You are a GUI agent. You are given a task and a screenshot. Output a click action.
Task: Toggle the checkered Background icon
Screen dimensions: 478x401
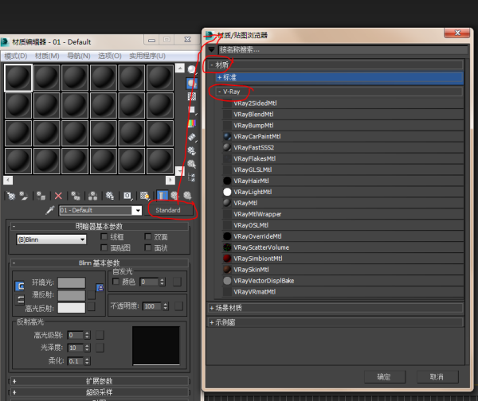pos(192,96)
